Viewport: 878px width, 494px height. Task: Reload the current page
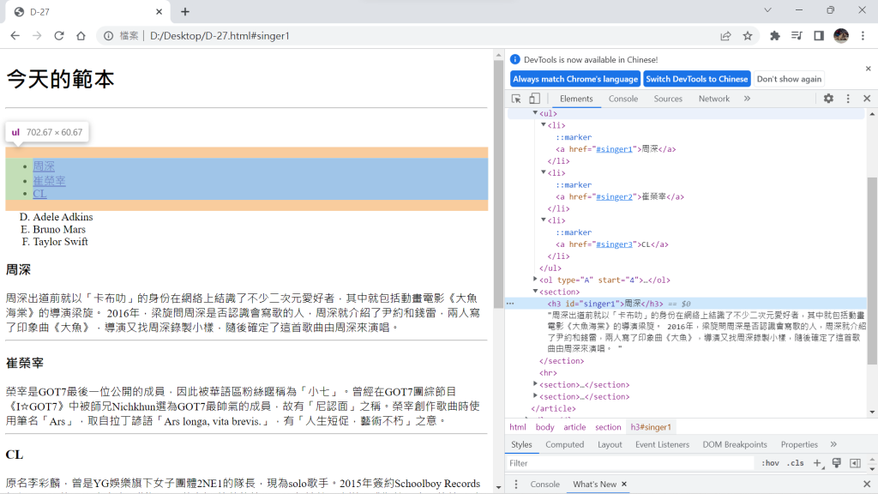(59, 36)
